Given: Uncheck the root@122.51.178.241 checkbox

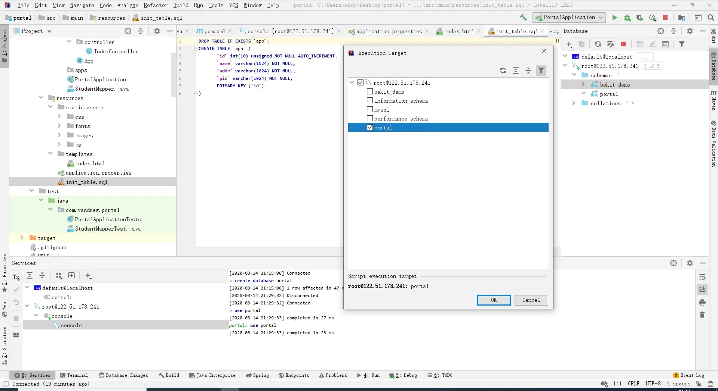Looking at the screenshot, I should (x=360, y=82).
